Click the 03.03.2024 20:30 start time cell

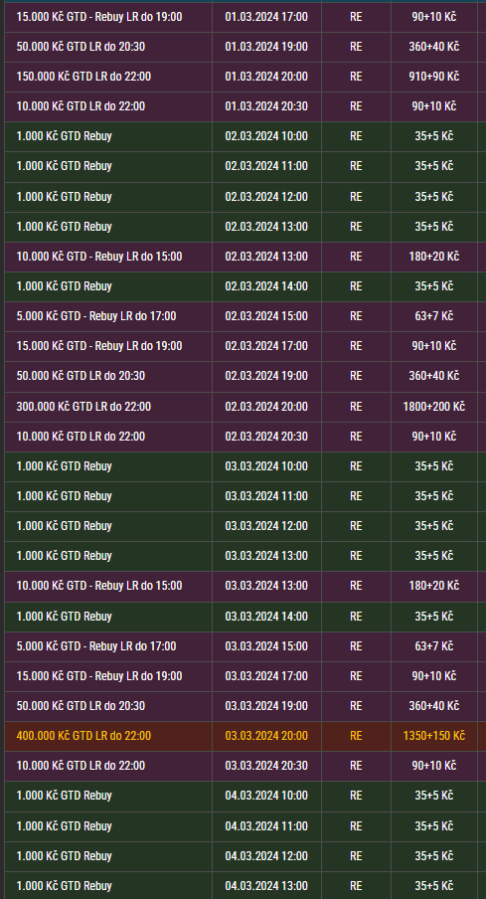click(266, 766)
